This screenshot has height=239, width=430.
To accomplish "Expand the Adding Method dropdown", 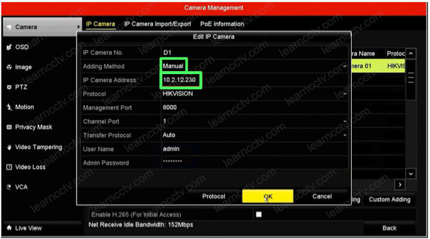I will click(345, 66).
